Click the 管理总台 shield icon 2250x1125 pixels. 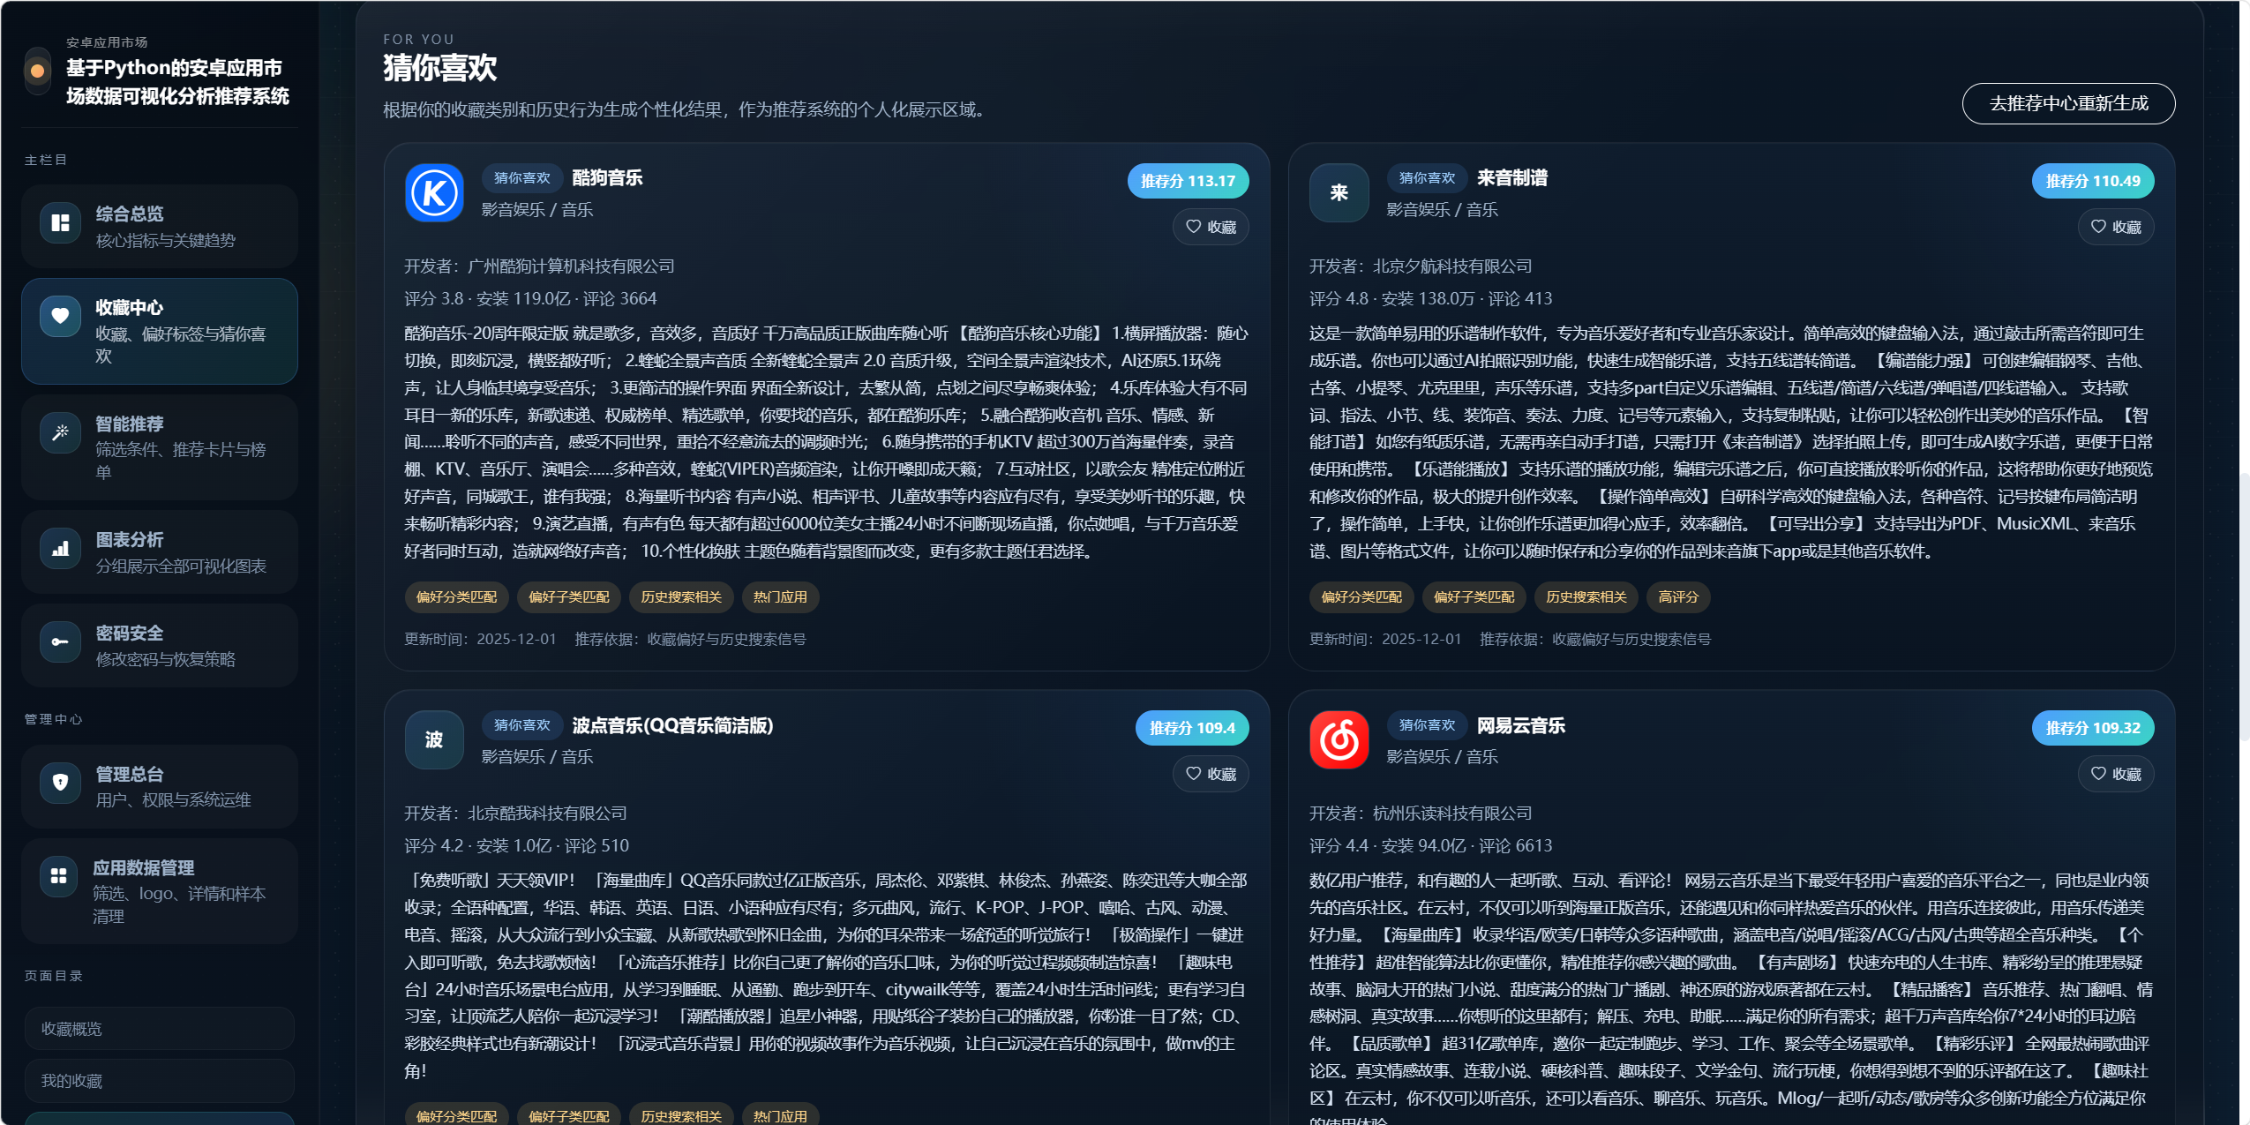60,782
